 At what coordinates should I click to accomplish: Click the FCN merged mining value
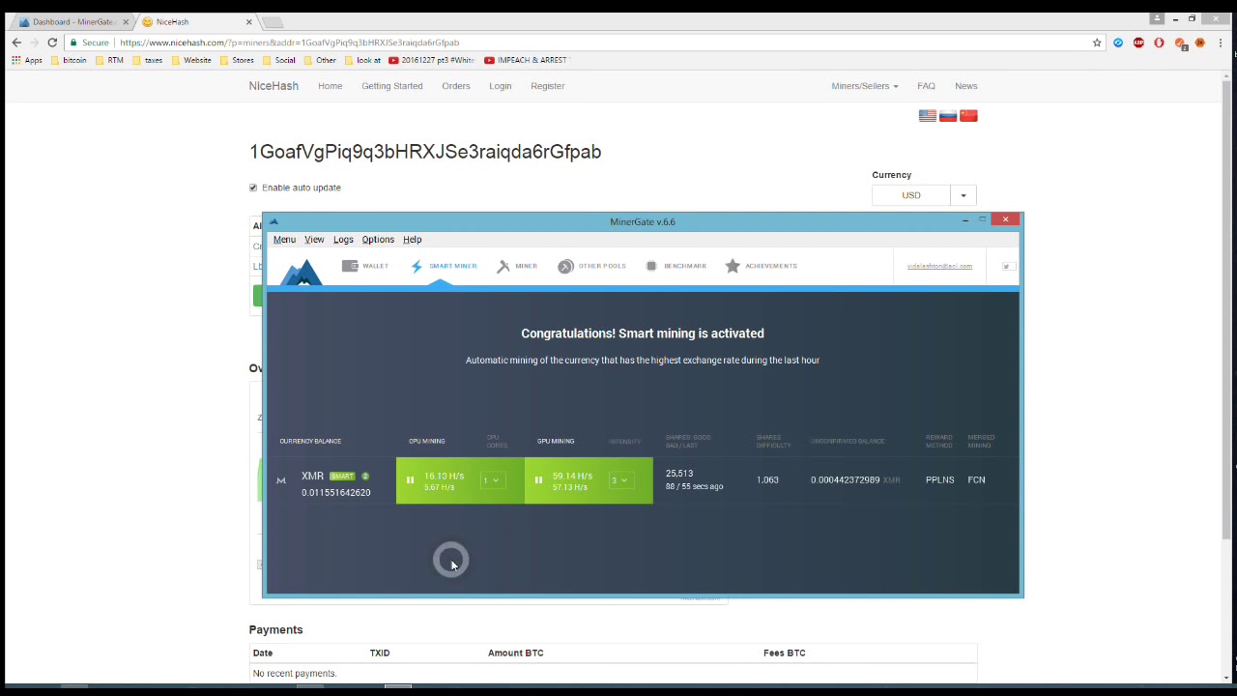pyautogui.click(x=976, y=480)
